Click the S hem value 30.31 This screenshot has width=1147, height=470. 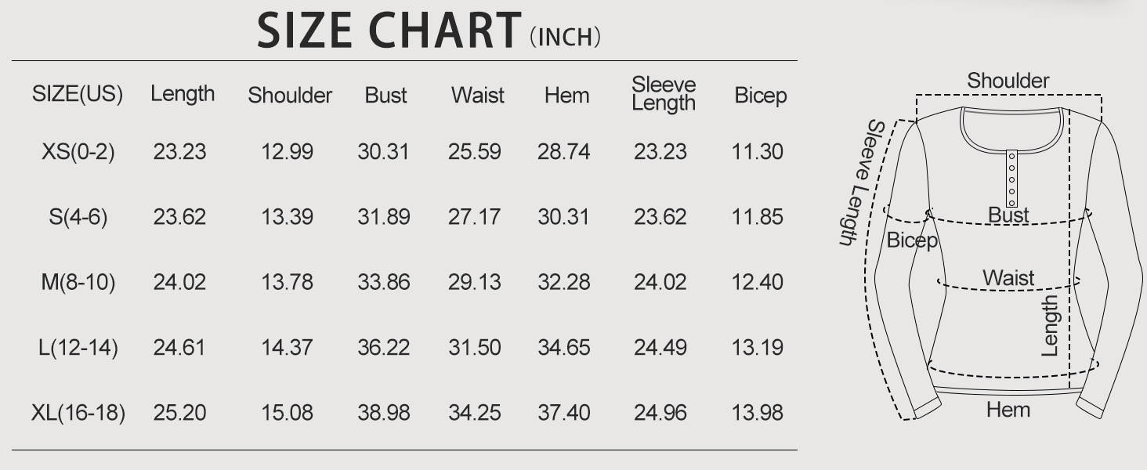(x=563, y=217)
